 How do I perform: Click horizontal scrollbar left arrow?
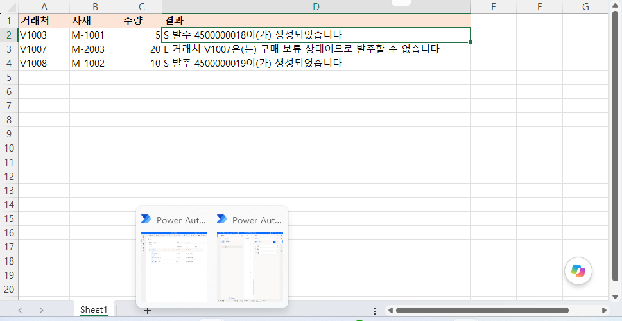(x=390, y=310)
